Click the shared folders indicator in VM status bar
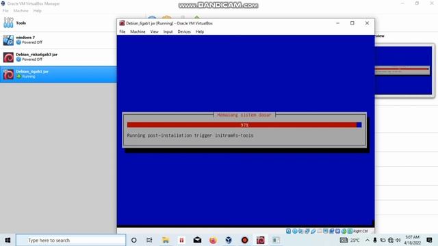The width and height of the screenshot is (438, 246). click(319, 231)
